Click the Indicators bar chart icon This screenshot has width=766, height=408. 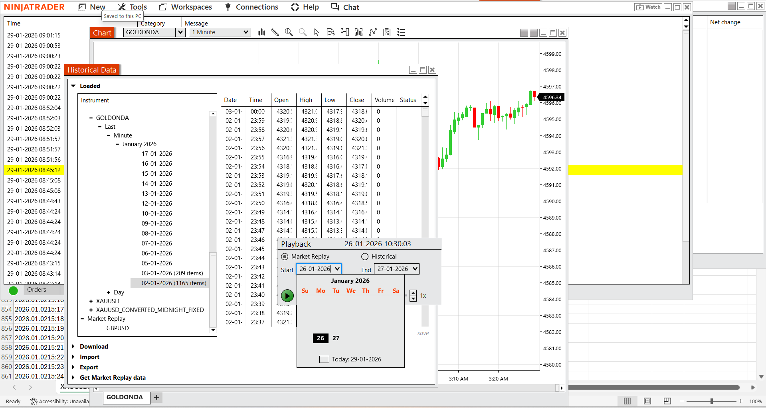pyautogui.click(x=358, y=32)
